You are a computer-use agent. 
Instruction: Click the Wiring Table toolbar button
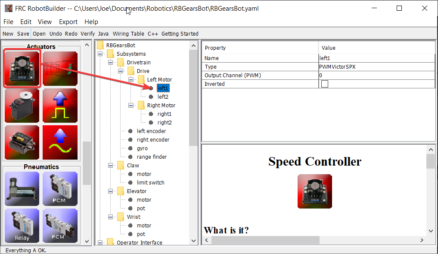(128, 33)
